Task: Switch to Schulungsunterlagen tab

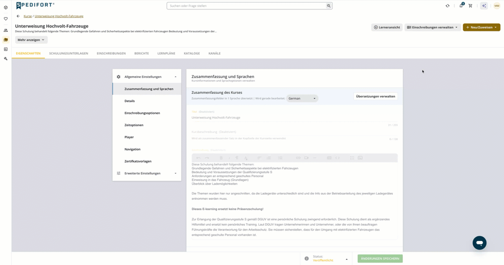Action: (68, 53)
